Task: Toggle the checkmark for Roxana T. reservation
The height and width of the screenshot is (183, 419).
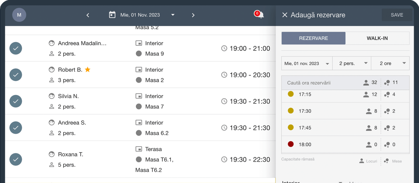Action: tap(16, 159)
